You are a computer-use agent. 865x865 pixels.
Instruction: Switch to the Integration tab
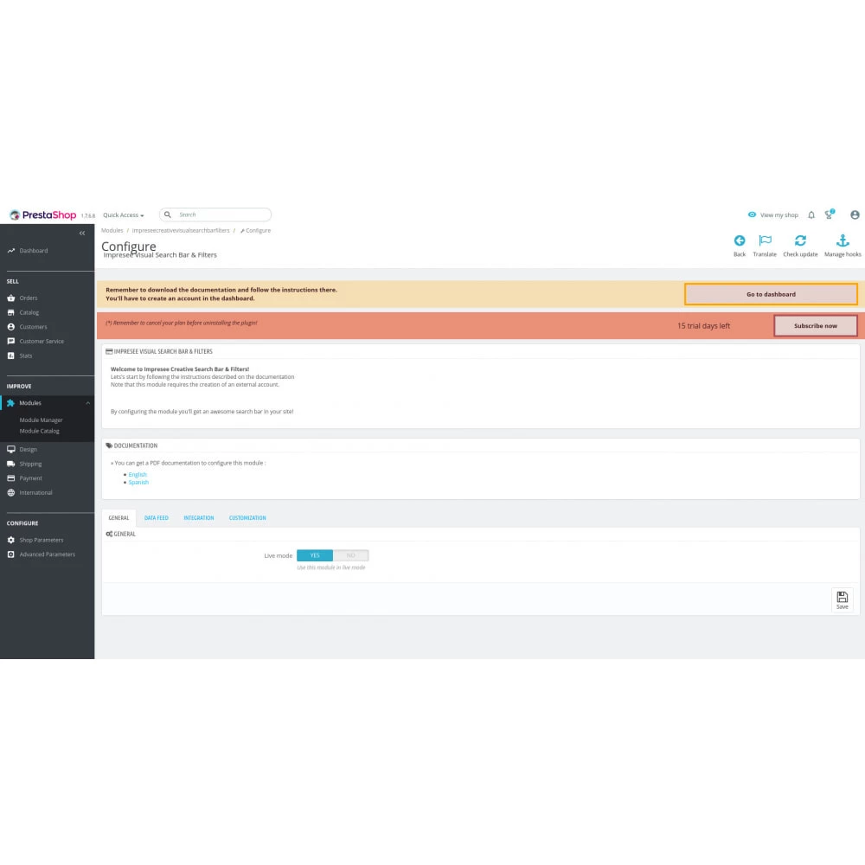[x=199, y=518]
